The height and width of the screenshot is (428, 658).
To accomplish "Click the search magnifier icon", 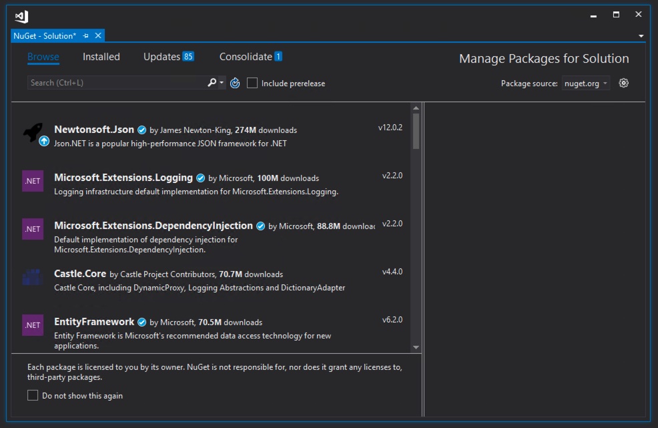I will [x=212, y=82].
